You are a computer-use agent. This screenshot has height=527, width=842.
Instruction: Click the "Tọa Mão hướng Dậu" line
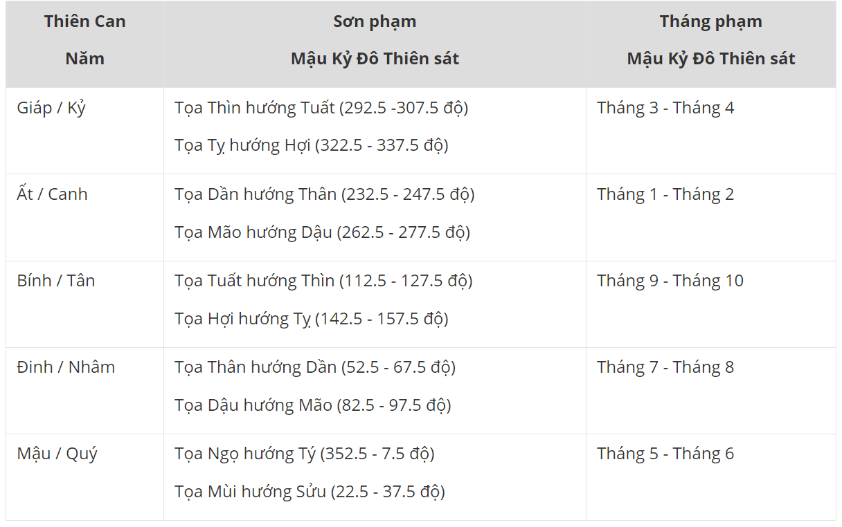pyautogui.click(x=322, y=232)
